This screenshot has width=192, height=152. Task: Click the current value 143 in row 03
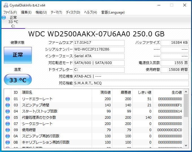(x=108, y=105)
